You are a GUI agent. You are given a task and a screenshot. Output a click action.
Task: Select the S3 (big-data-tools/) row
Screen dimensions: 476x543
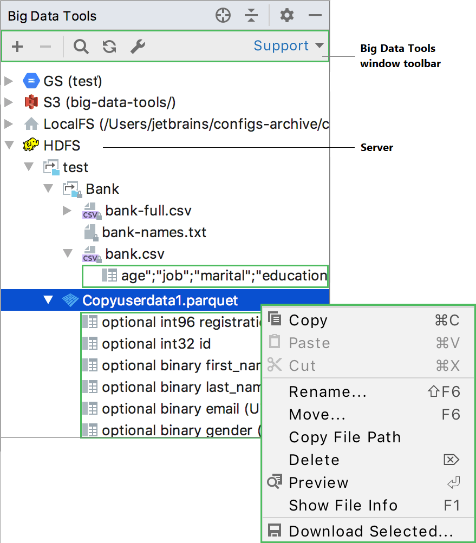click(x=165, y=102)
